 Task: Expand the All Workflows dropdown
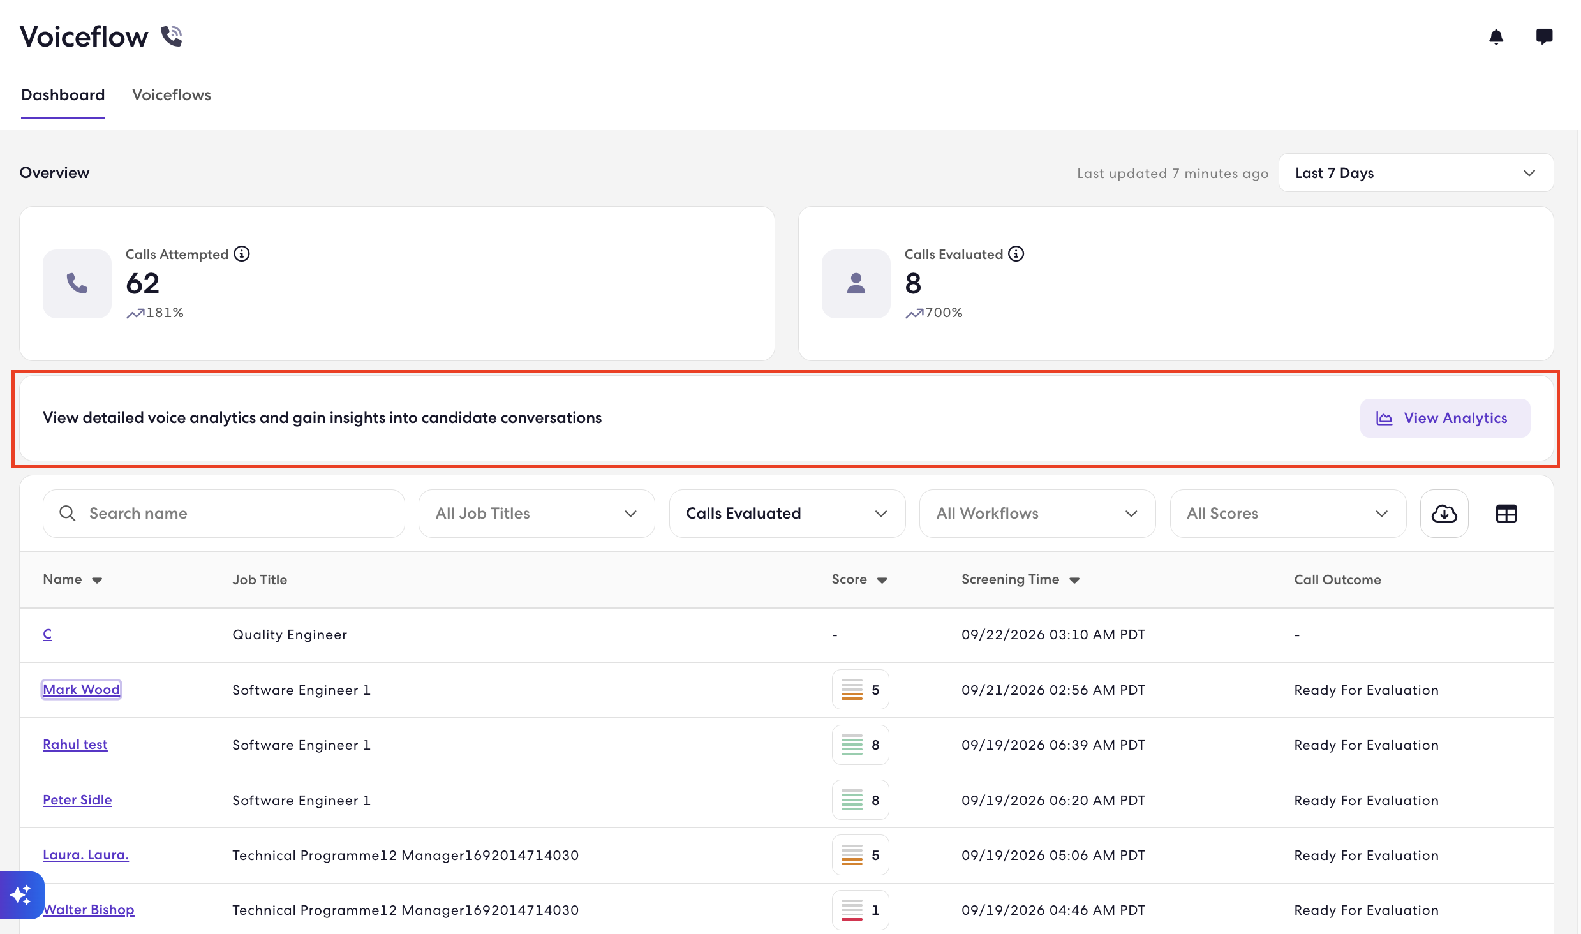pyautogui.click(x=1037, y=514)
